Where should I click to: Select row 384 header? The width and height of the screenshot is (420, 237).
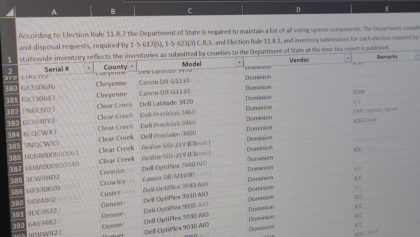point(14,135)
